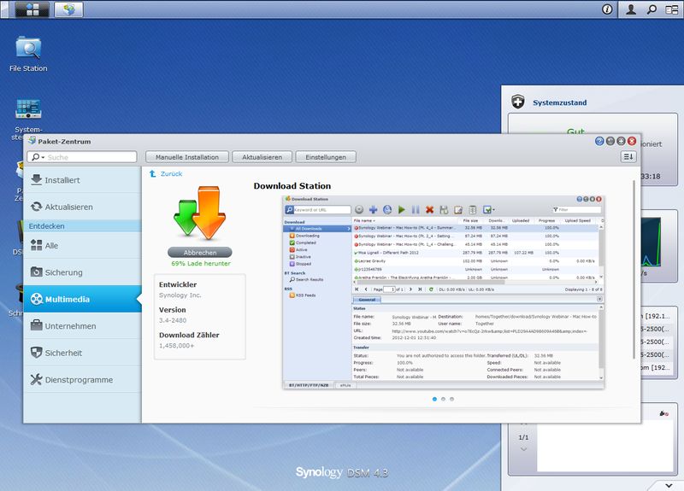The height and width of the screenshot is (491, 684).
Task: Click the Download Station heading
Action: [x=292, y=186]
